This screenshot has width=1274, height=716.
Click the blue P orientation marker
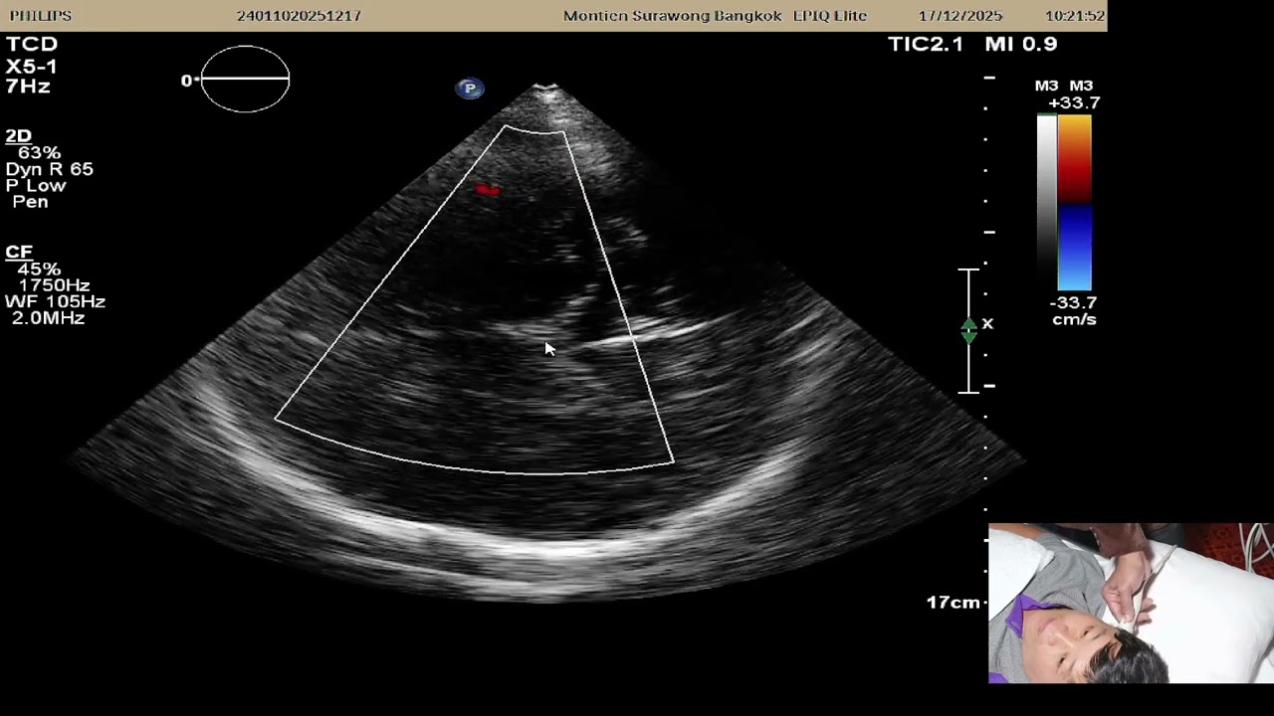coord(470,89)
